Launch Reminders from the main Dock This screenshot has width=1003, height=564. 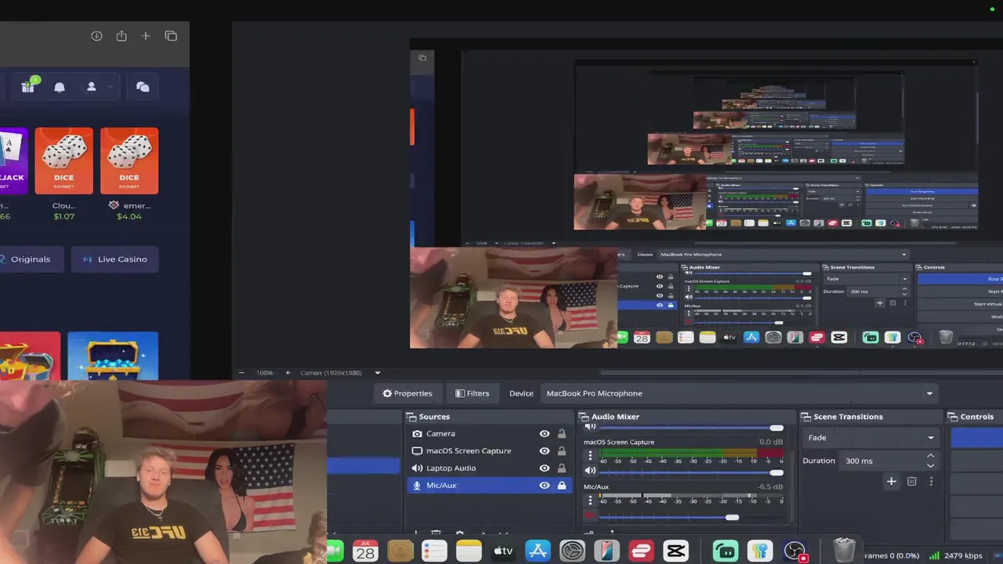[434, 551]
